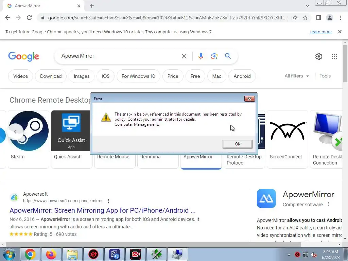Viewport: 348px width, 261px height.
Task: Toggle Chrome side panel
Action: coord(319,18)
